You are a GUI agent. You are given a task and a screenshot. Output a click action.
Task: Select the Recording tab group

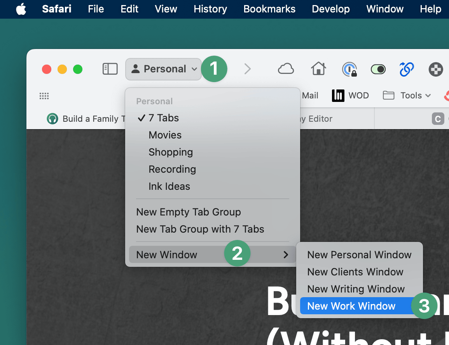[x=213, y=169]
